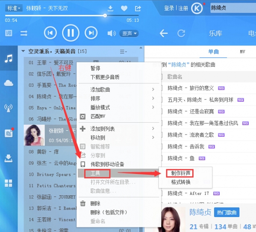Click the 热门歌曲 button
Image resolution: width=256 pixels, height=232 pixels.
pyautogui.click(x=227, y=212)
